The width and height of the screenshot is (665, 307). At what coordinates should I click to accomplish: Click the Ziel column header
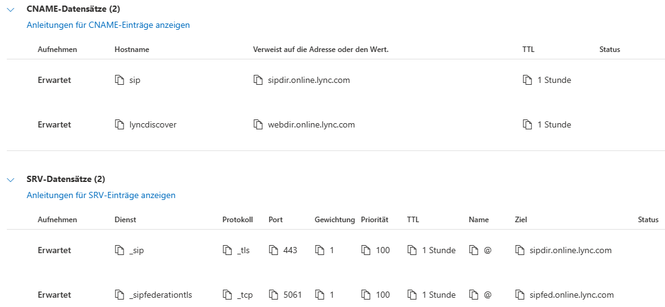point(521,220)
